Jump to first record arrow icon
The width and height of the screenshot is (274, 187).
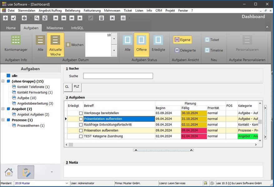pos(56,18)
